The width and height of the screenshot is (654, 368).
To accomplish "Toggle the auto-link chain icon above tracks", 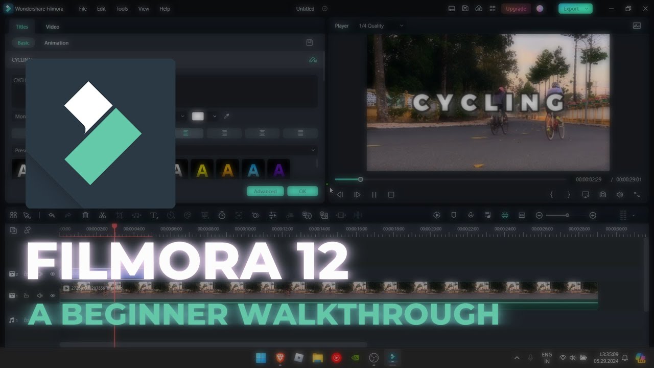I will click(28, 231).
